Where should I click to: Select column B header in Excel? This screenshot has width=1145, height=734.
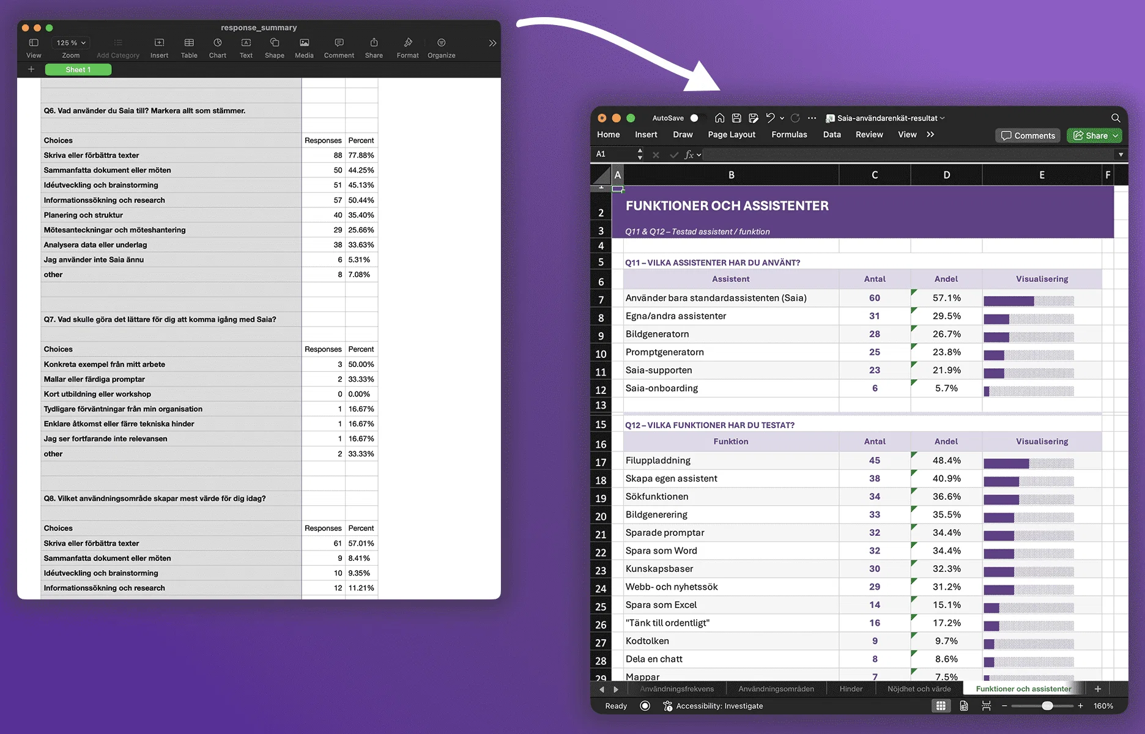click(x=731, y=175)
